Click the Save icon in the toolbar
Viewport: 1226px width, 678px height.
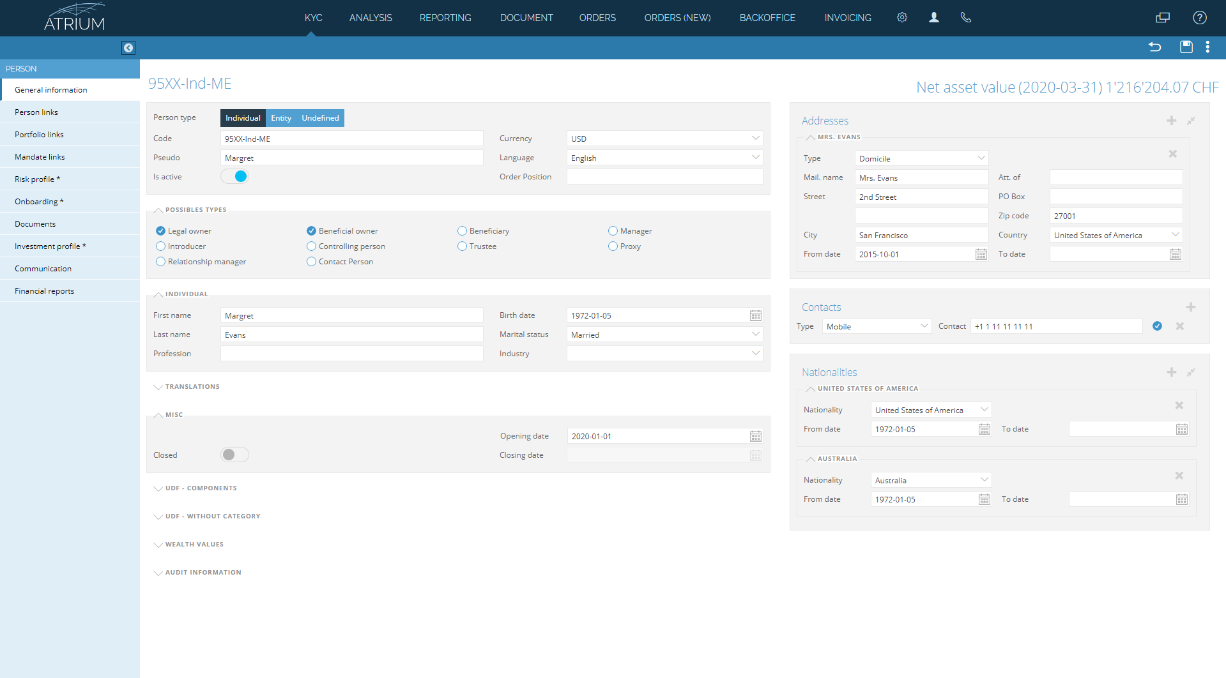pos(1186,47)
